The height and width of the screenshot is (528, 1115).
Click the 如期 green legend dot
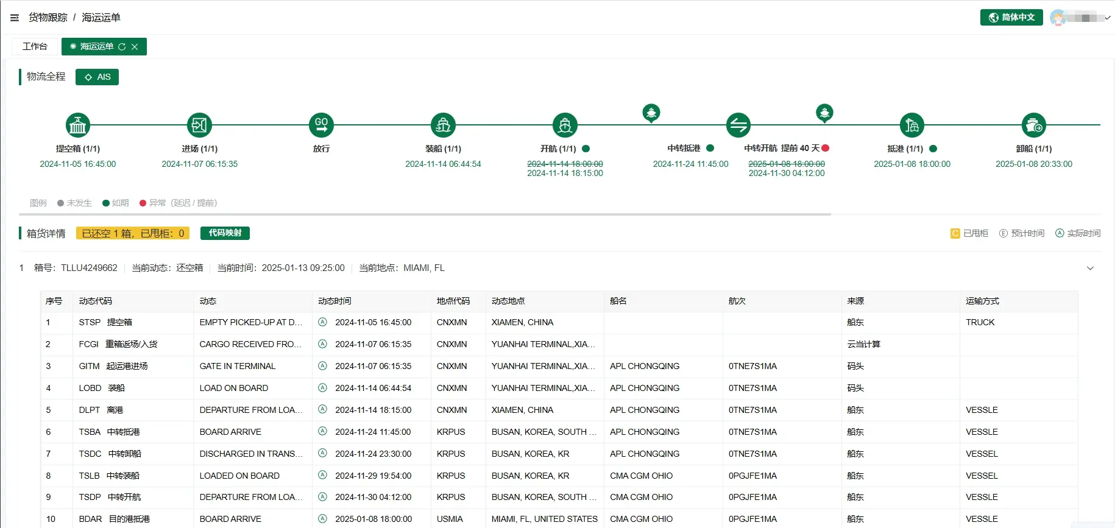(106, 203)
